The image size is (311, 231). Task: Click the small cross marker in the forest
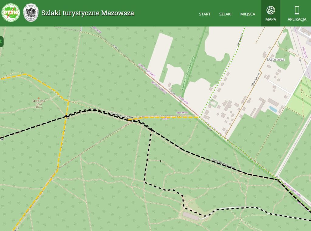point(161,161)
